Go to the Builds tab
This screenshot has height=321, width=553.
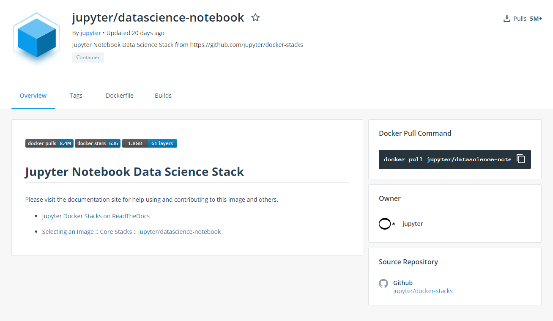pos(163,96)
